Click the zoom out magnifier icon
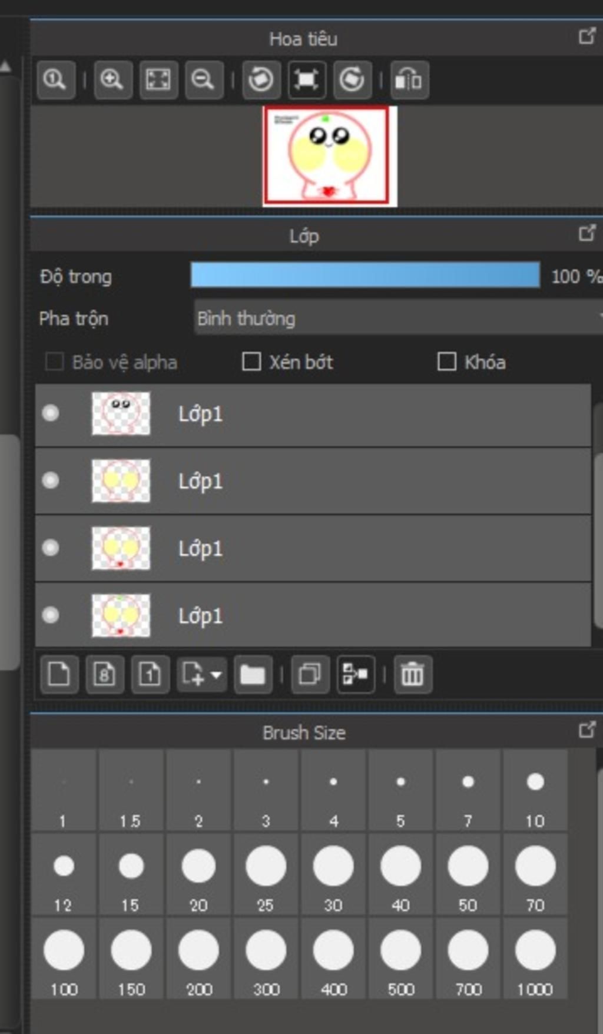This screenshot has width=603, height=1034. pos(203,79)
